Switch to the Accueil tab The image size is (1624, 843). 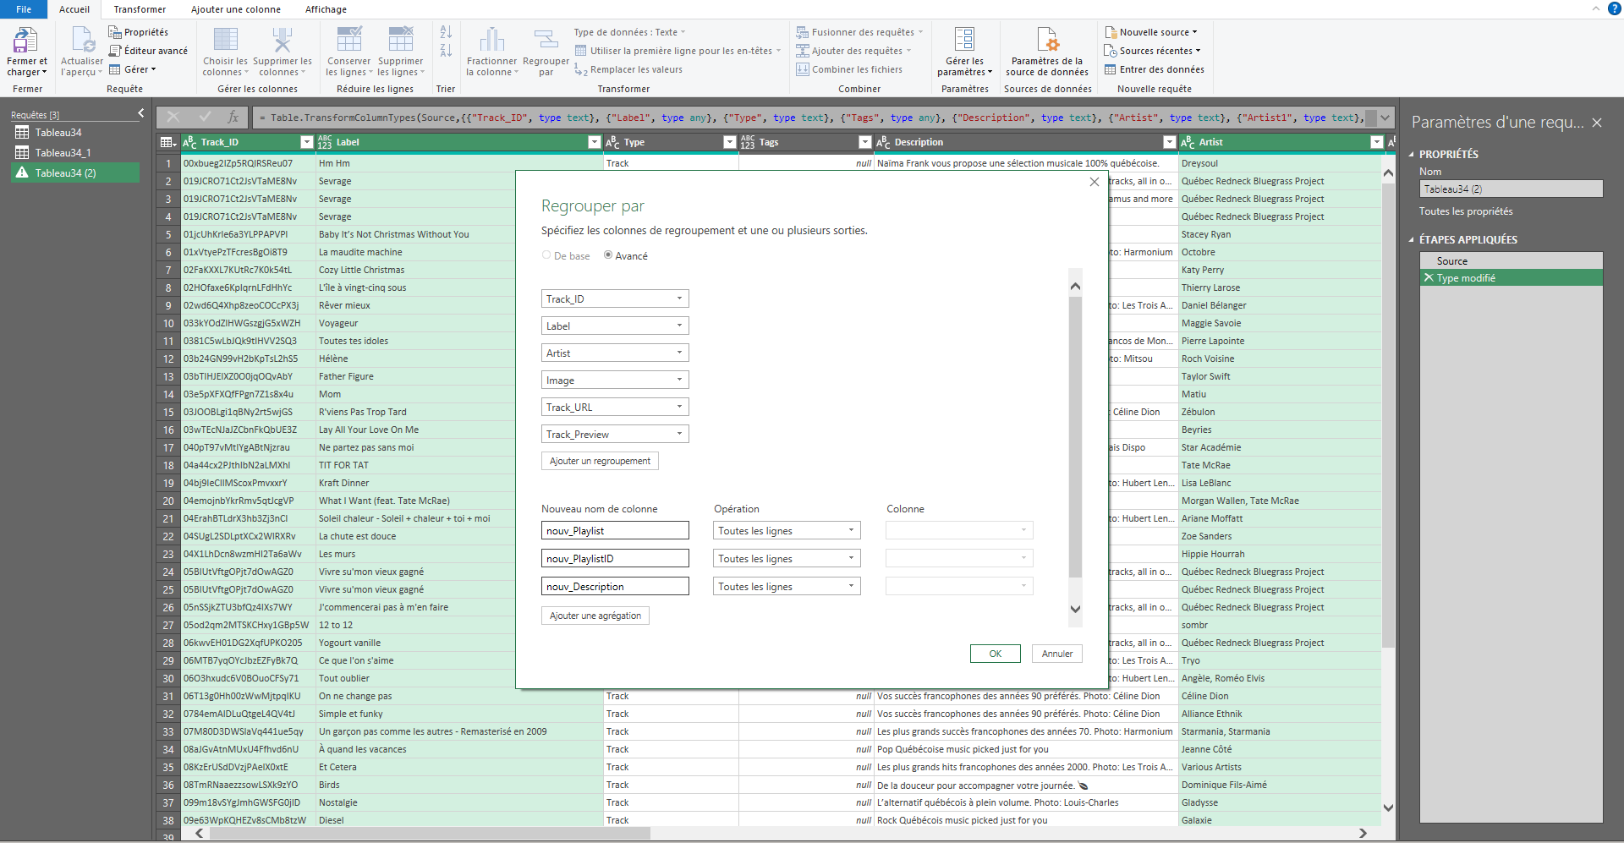(x=74, y=9)
